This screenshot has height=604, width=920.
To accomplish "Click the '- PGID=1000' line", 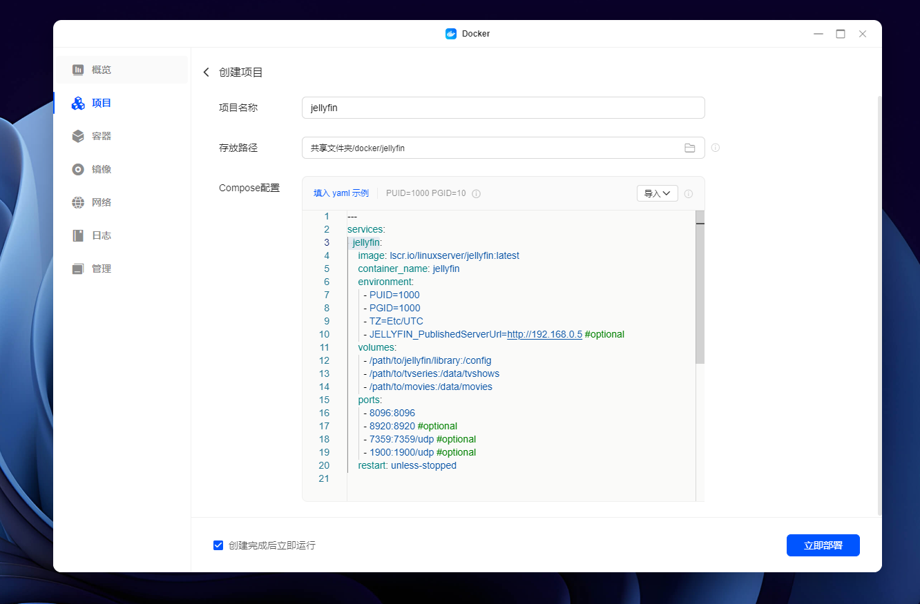I will pyautogui.click(x=392, y=308).
